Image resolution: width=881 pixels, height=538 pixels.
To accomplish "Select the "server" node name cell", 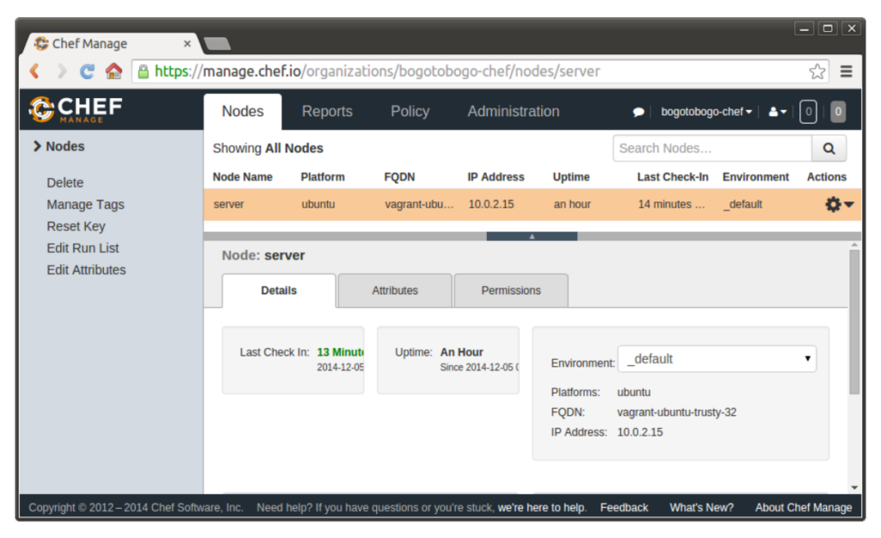I will click(229, 205).
